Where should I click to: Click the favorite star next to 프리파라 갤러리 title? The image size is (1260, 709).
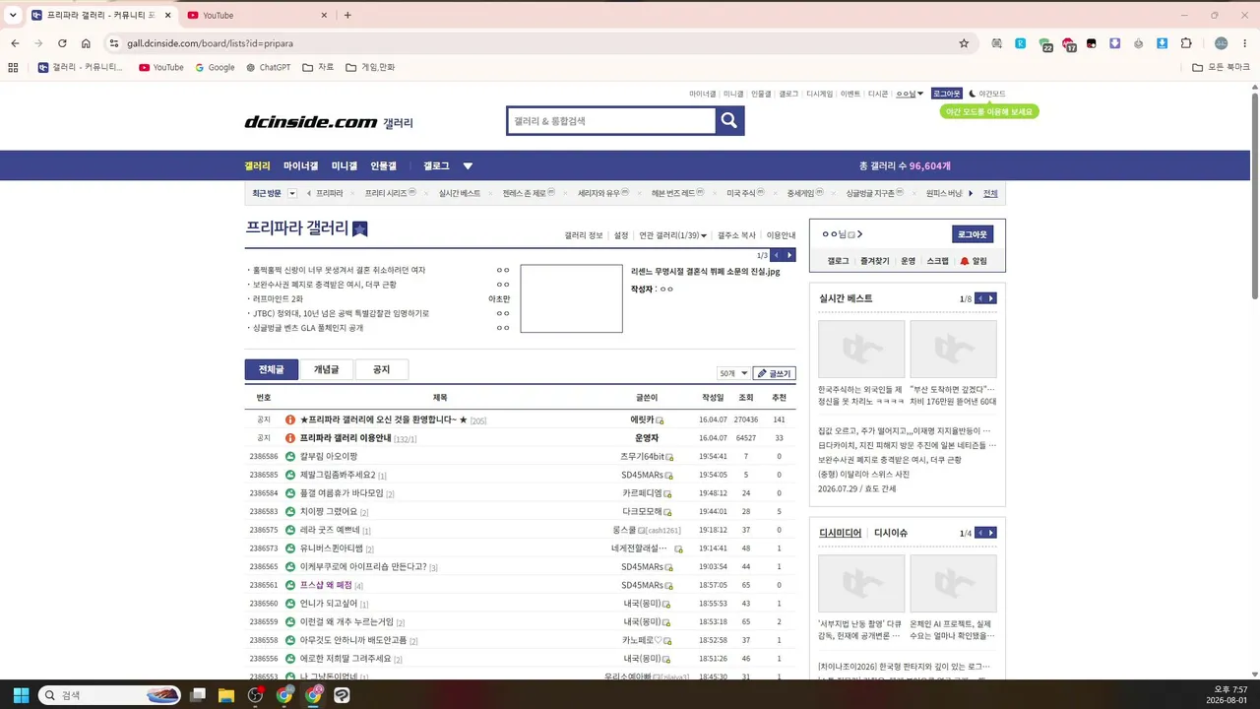coord(360,228)
